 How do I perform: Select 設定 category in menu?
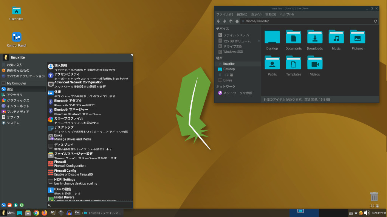[x=23, y=89]
